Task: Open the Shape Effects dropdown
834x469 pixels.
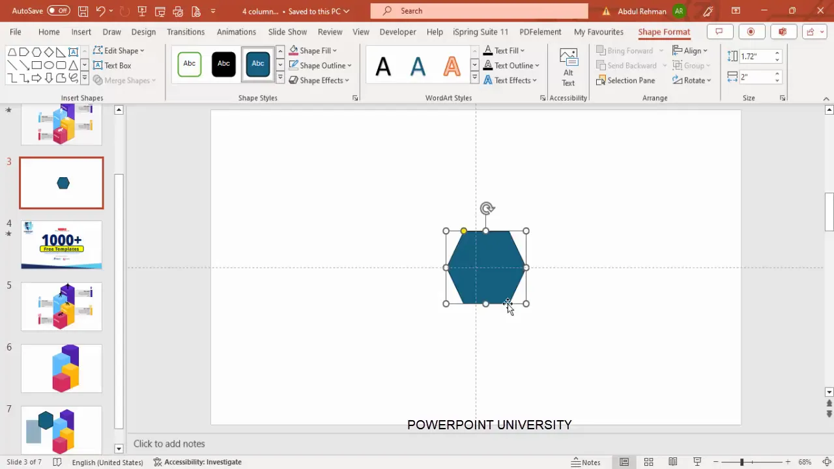Action: (x=319, y=80)
